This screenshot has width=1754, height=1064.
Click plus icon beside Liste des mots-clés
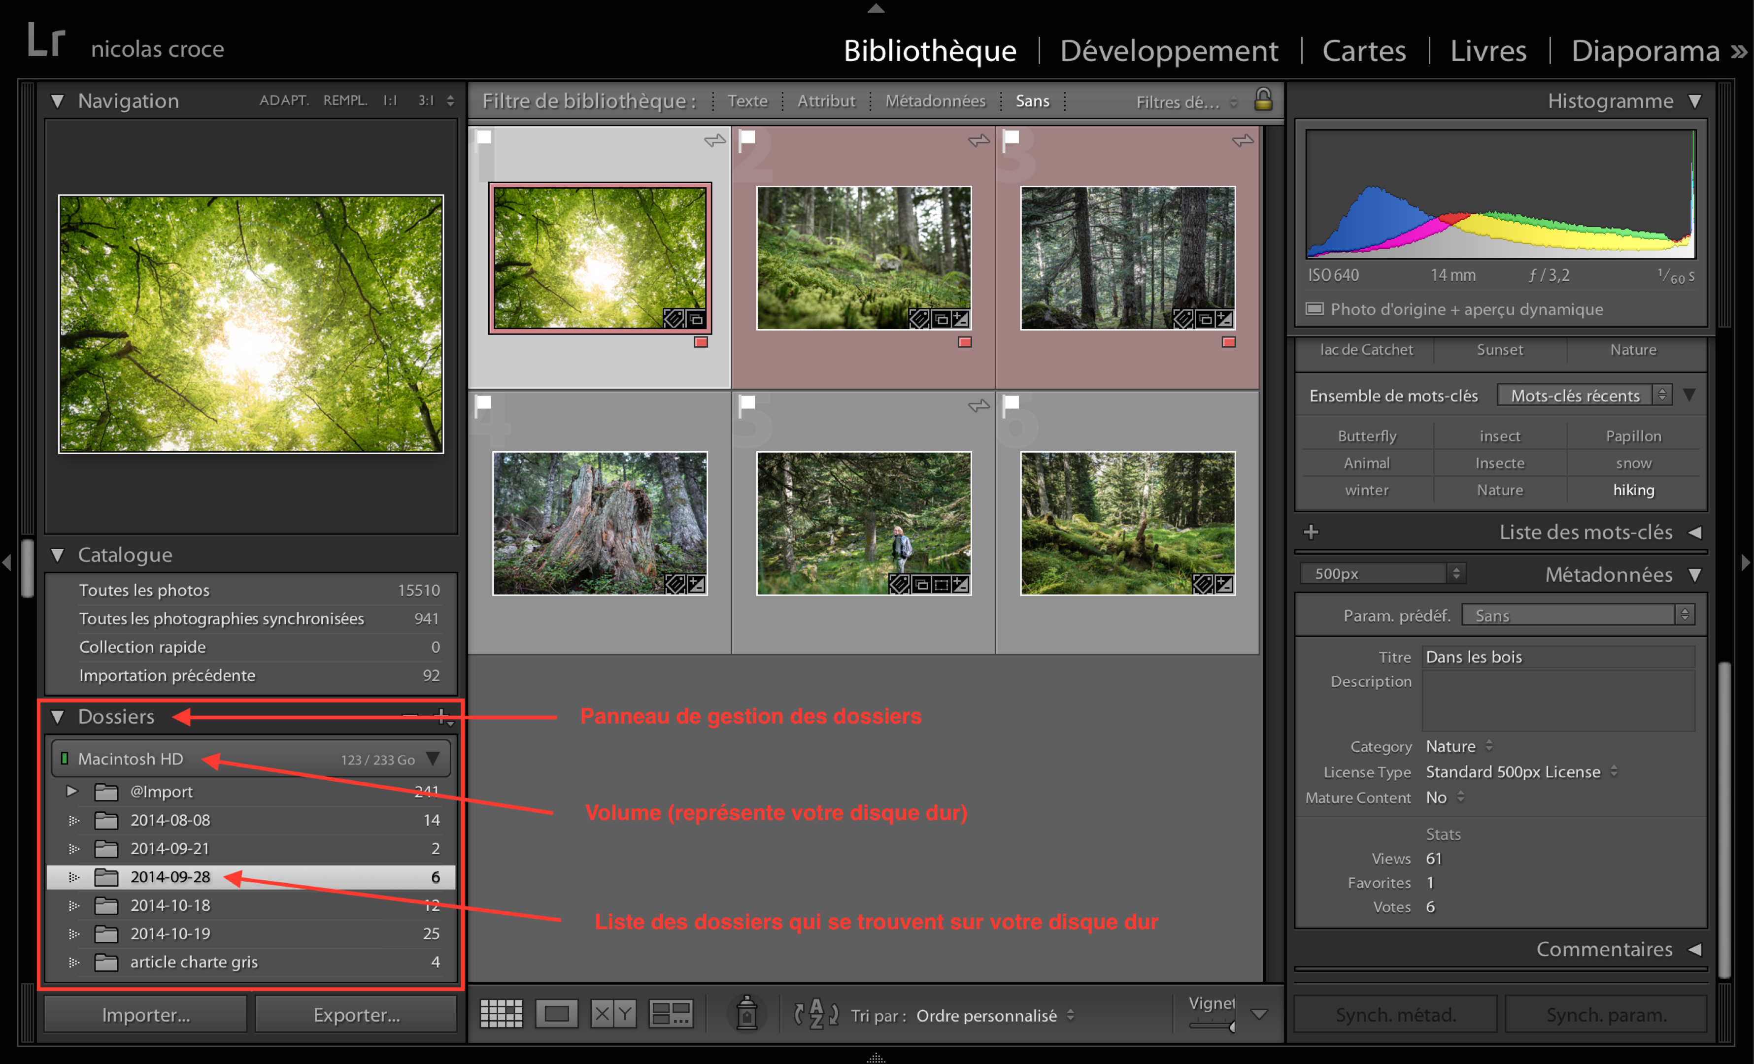pos(1311,532)
